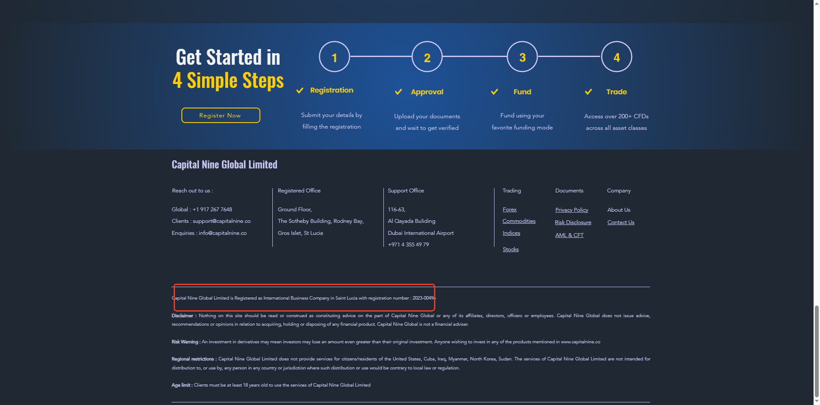The image size is (820, 405).
Task: Click the 'Trading' column heading
Action: point(512,191)
